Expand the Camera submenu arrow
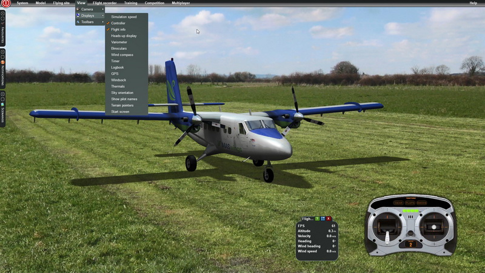 102,9
